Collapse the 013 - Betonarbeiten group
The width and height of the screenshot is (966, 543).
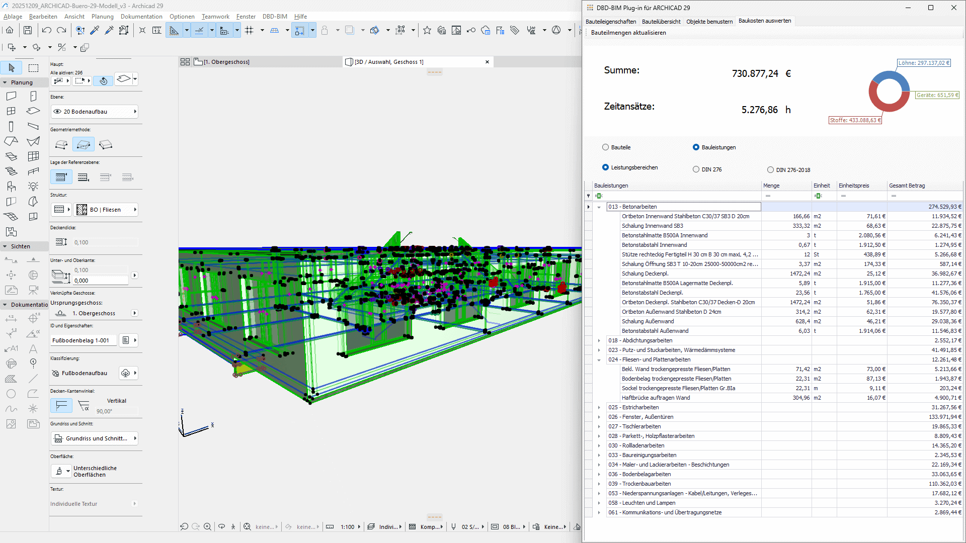coord(599,207)
